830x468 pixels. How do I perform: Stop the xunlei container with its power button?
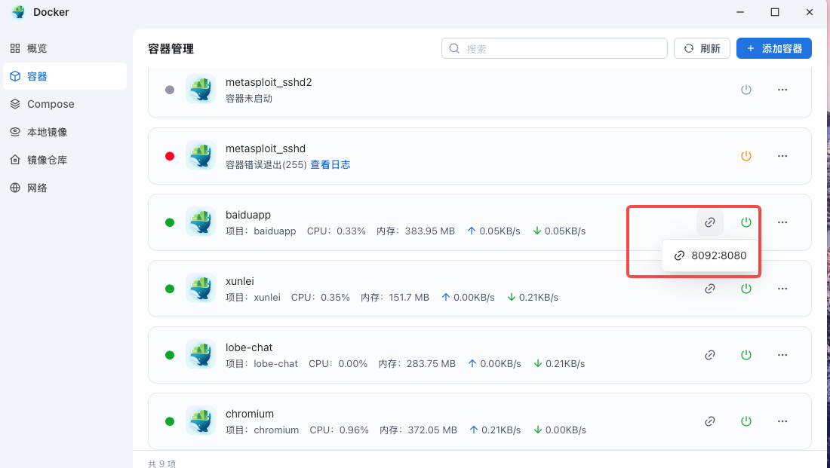click(x=745, y=289)
